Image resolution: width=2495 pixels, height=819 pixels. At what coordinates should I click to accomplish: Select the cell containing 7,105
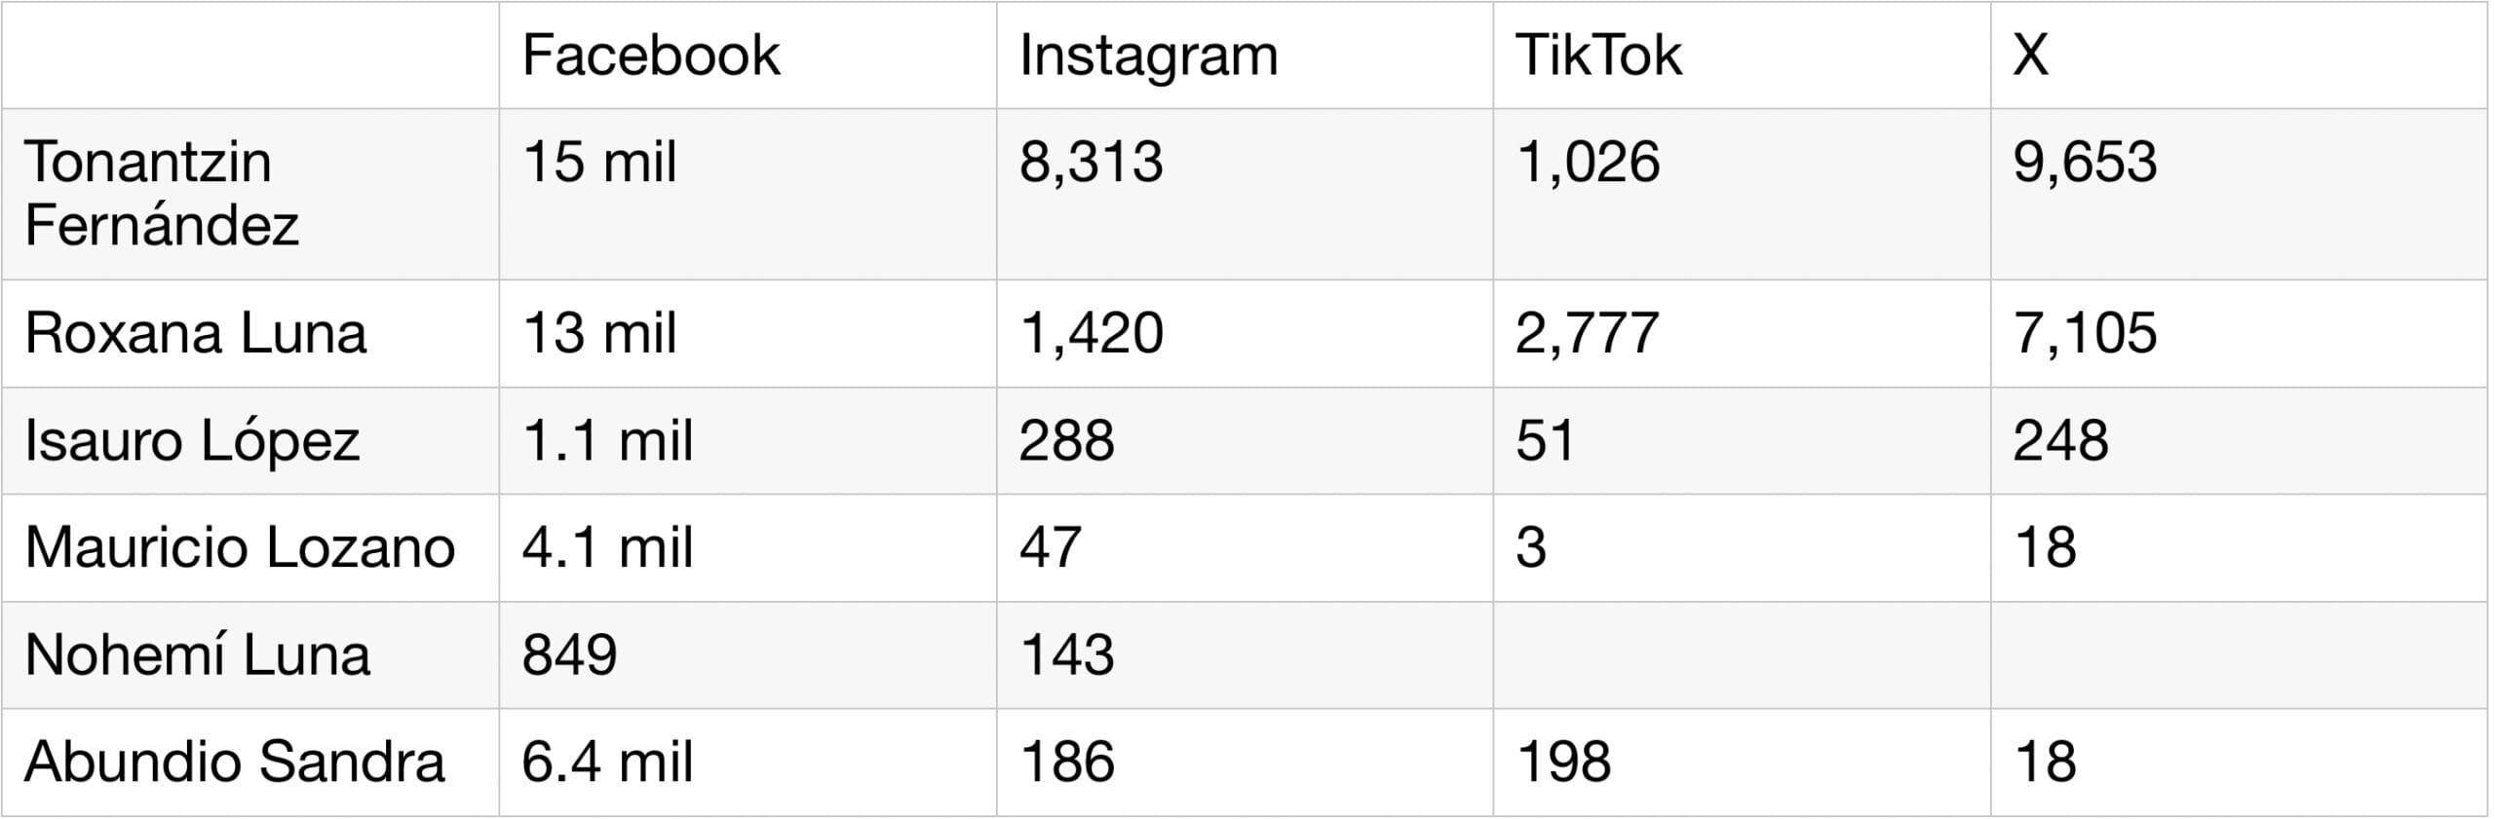(2239, 334)
